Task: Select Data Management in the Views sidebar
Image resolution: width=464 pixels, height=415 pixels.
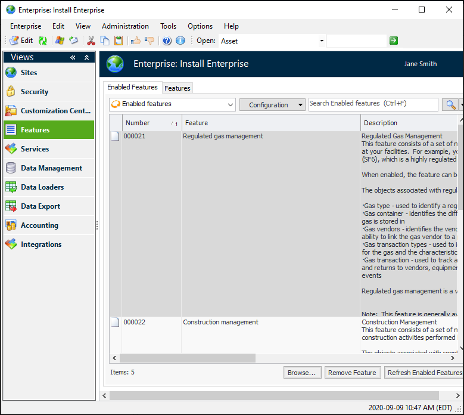Action: [x=51, y=168]
